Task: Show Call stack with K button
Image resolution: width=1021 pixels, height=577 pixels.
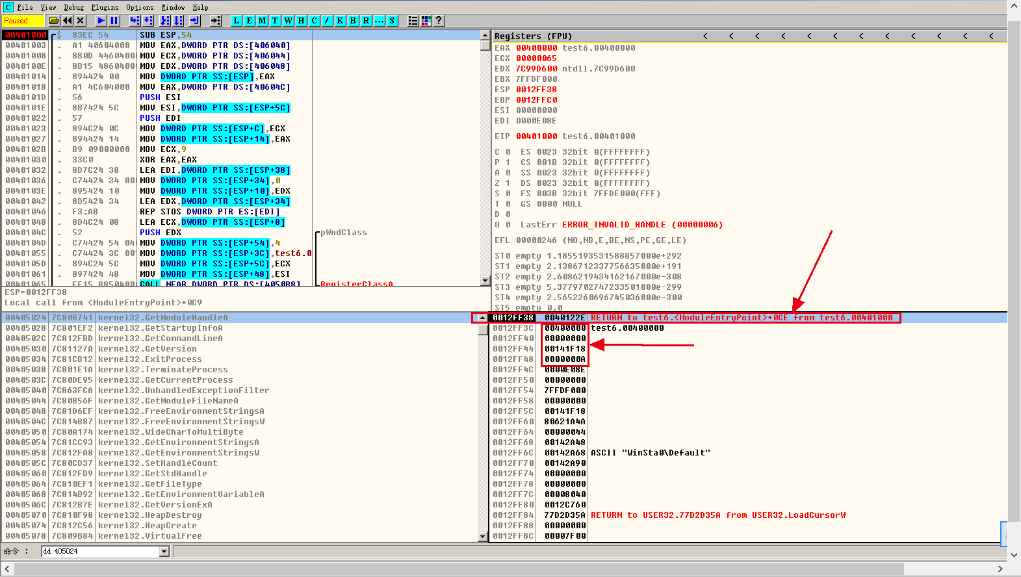Action: pyautogui.click(x=341, y=21)
